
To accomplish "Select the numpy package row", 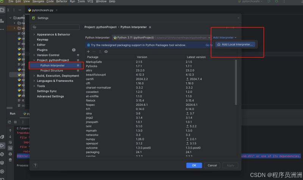I will pyautogui.click(x=160, y=139).
